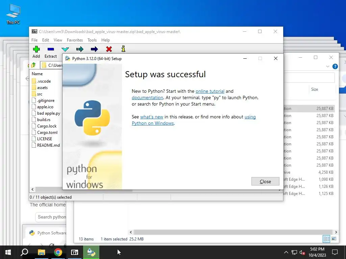346x259 pixels.
Task: Select bad apple.py file
Action: click(x=49, y=113)
